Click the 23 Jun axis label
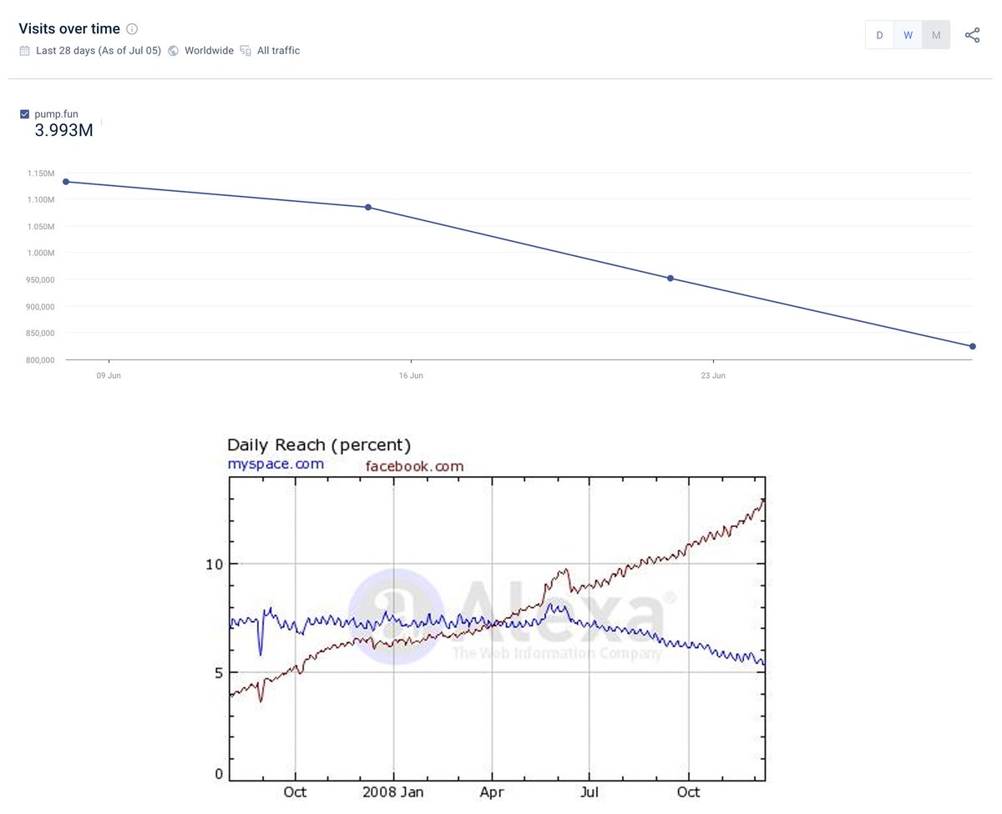 pyautogui.click(x=713, y=376)
